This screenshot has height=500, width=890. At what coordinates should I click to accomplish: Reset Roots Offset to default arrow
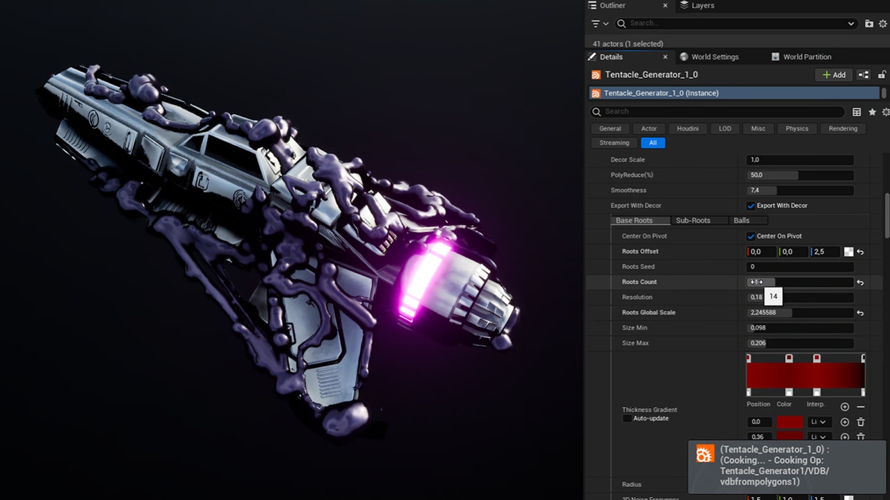coord(860,252)
